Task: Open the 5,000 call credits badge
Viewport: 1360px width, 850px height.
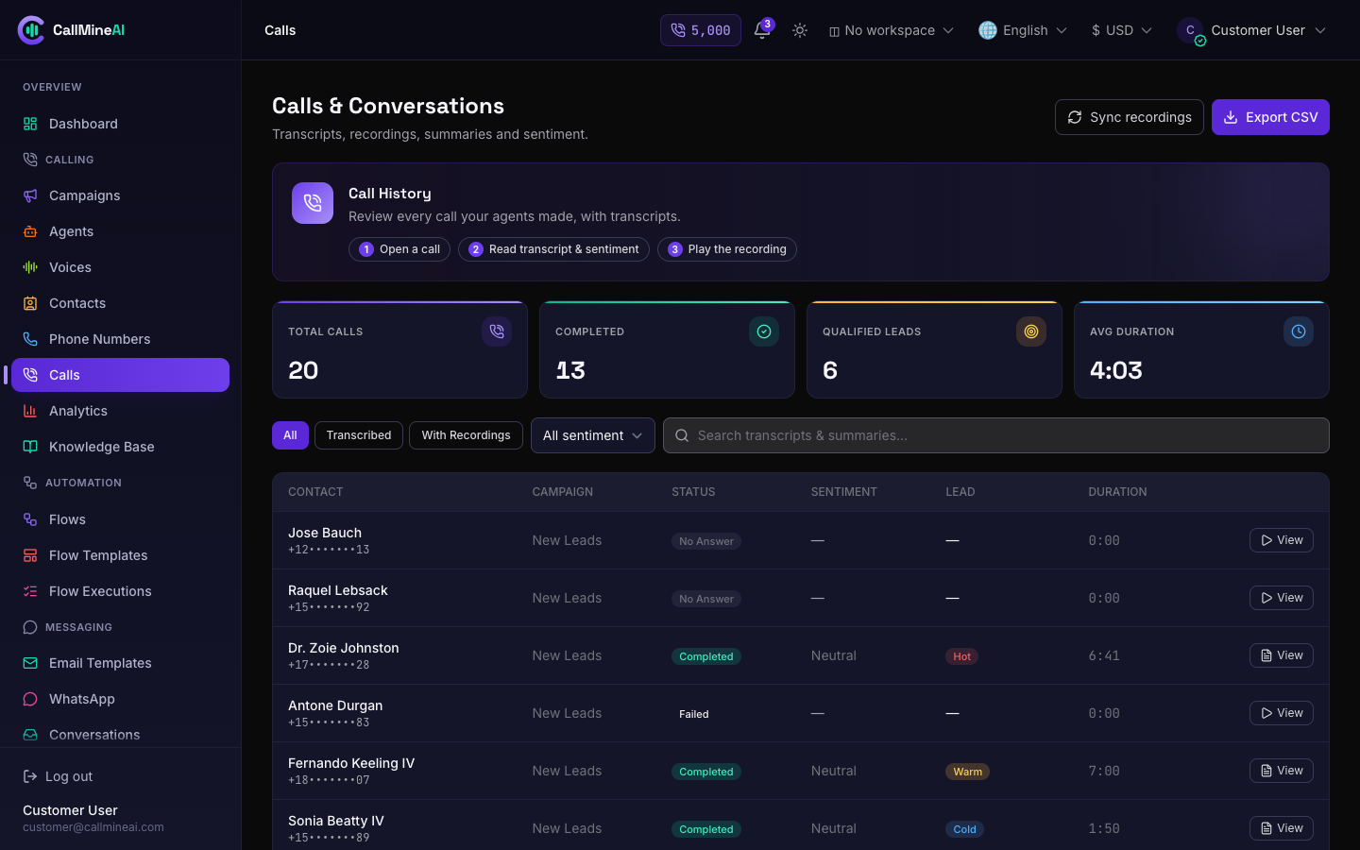Action: pyautogui.click(x=701, y=30)
